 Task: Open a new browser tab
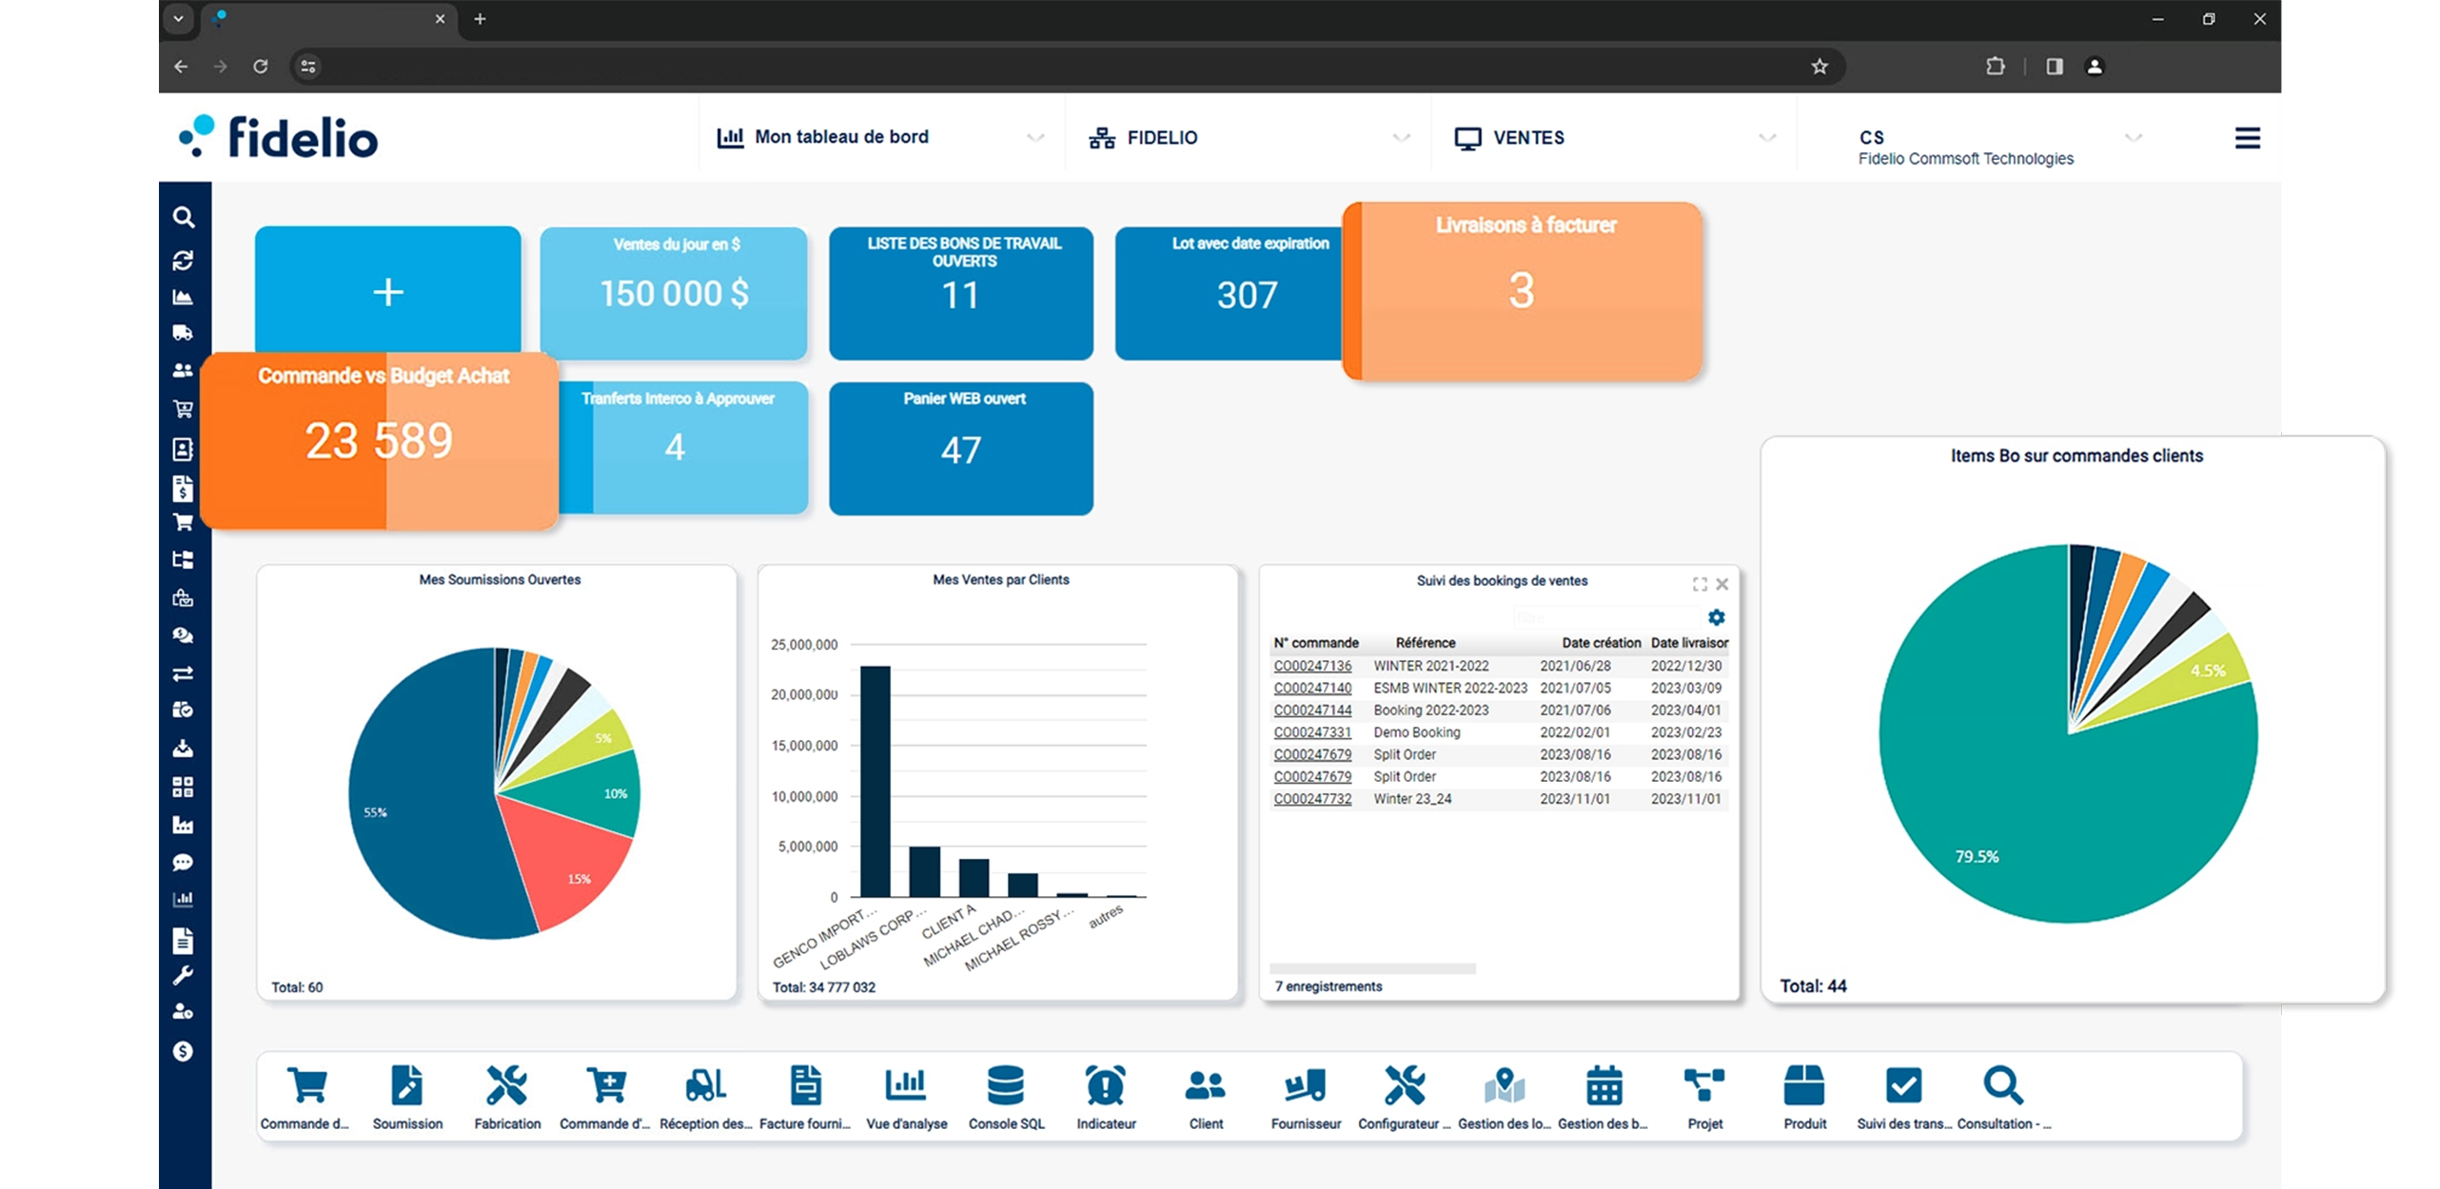481,19
